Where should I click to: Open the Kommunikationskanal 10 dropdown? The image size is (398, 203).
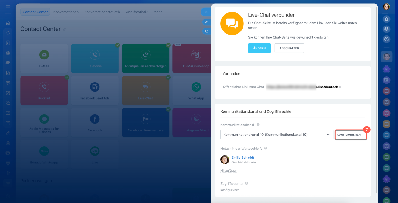pos(276,135)
